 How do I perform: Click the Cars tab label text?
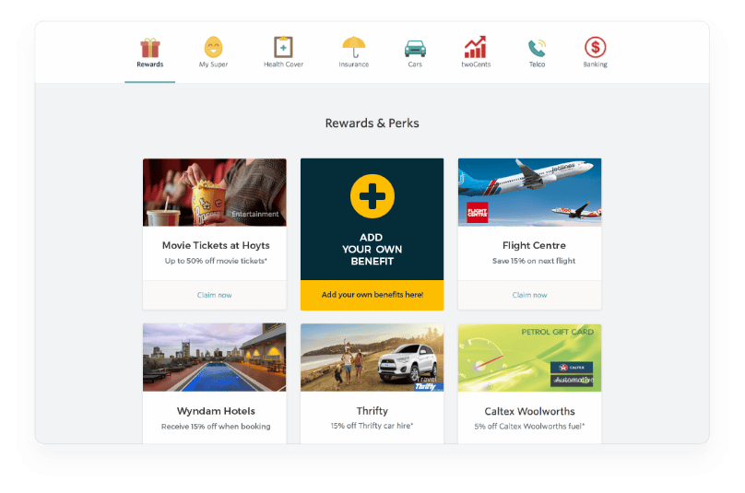[x=415, y=65]
